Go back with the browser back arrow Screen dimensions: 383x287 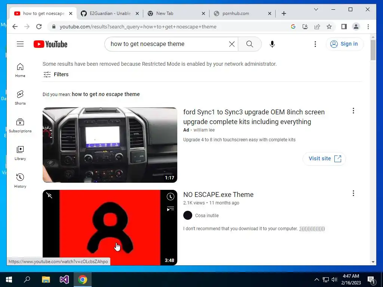[15, 27]
